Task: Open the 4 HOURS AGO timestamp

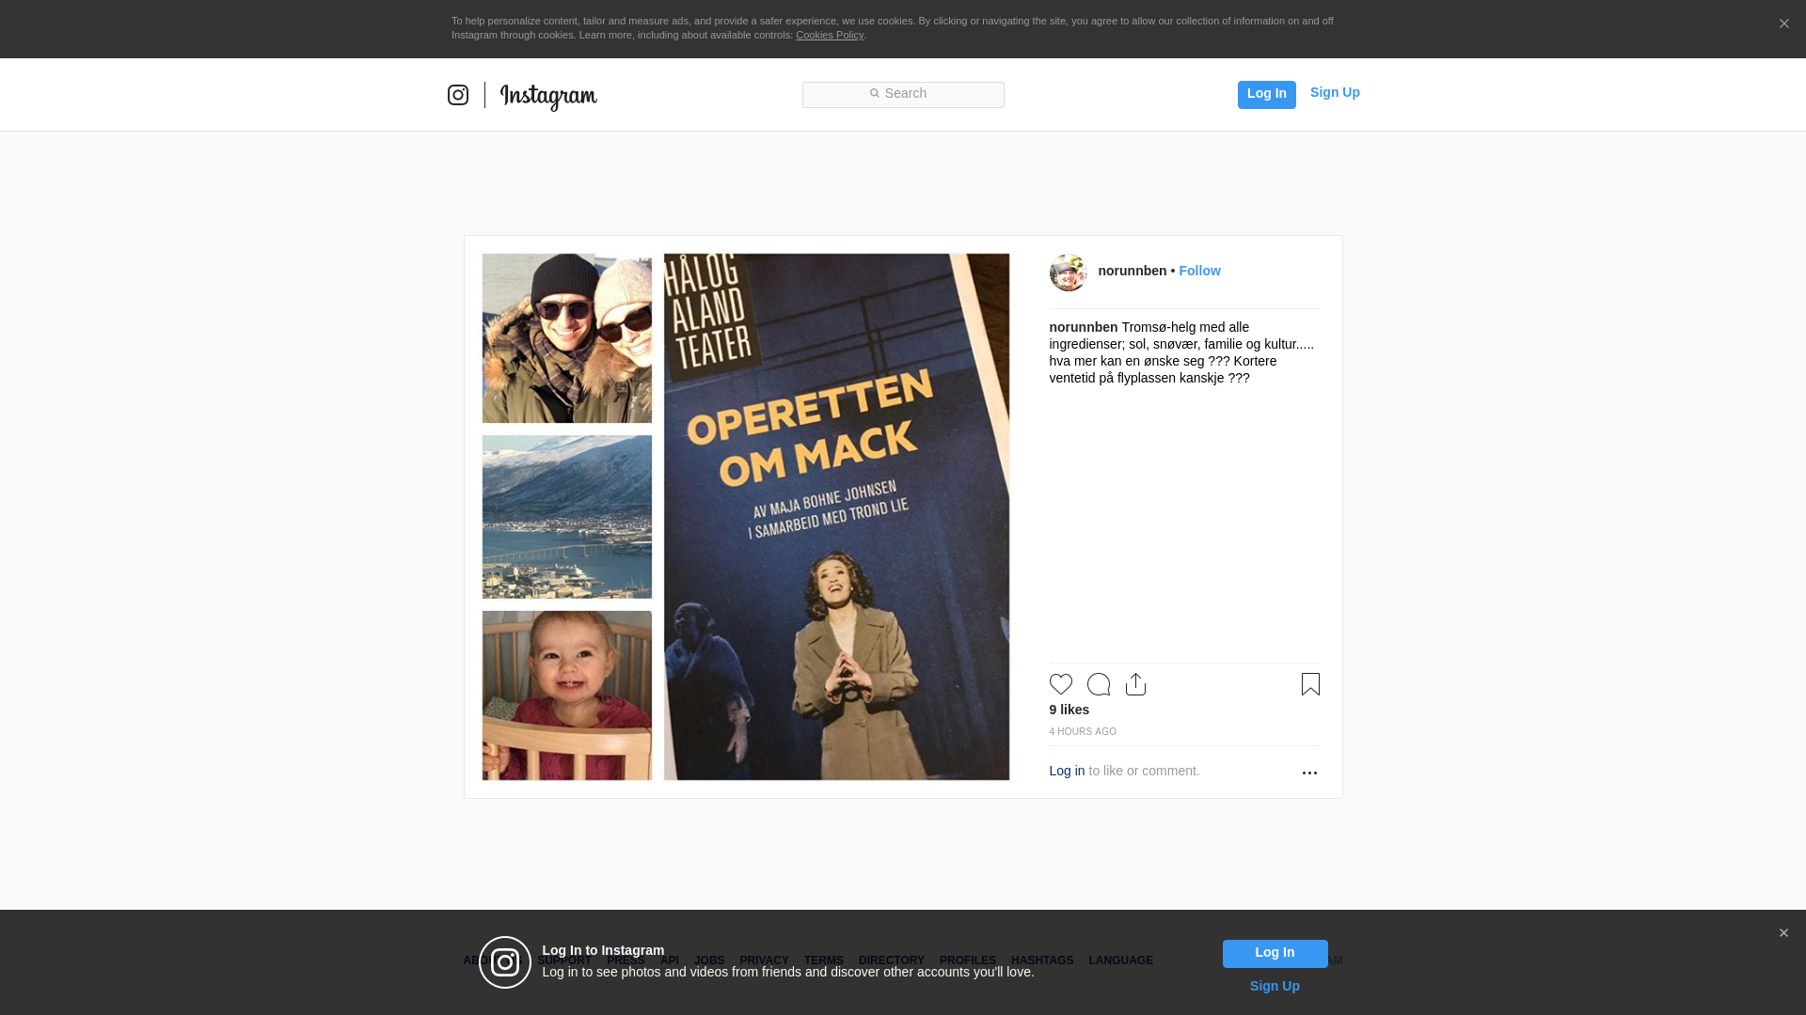Action: coord(1083,731)
